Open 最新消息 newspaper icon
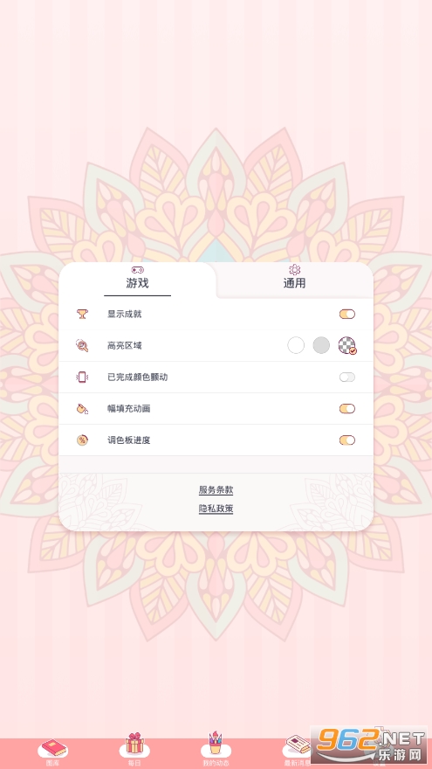The height and width of the screenshot is (769, 432). (x=297, y=746)
